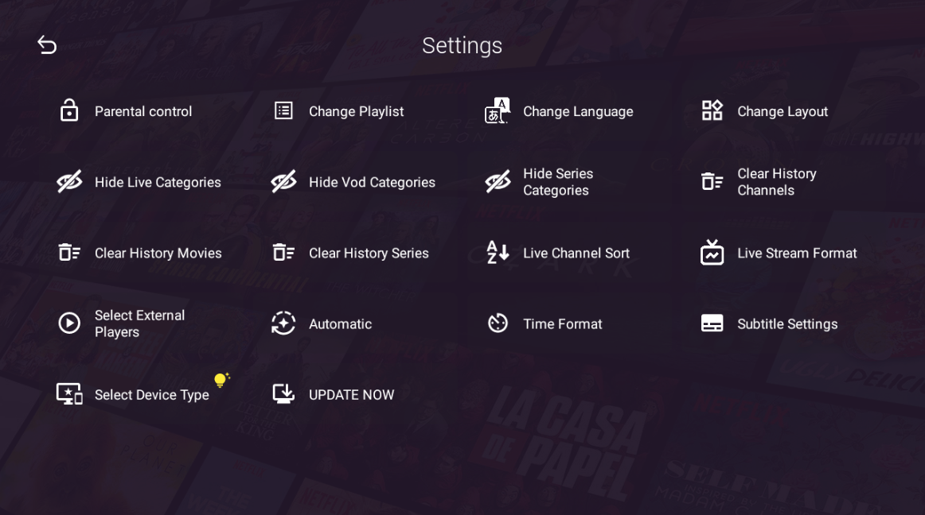Open the Live Stream Format TV icon

click(712, 252)
